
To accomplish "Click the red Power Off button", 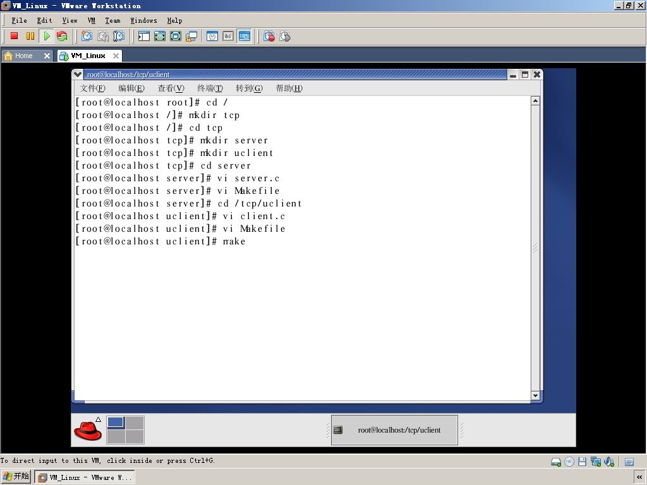I will coord(15,36).
